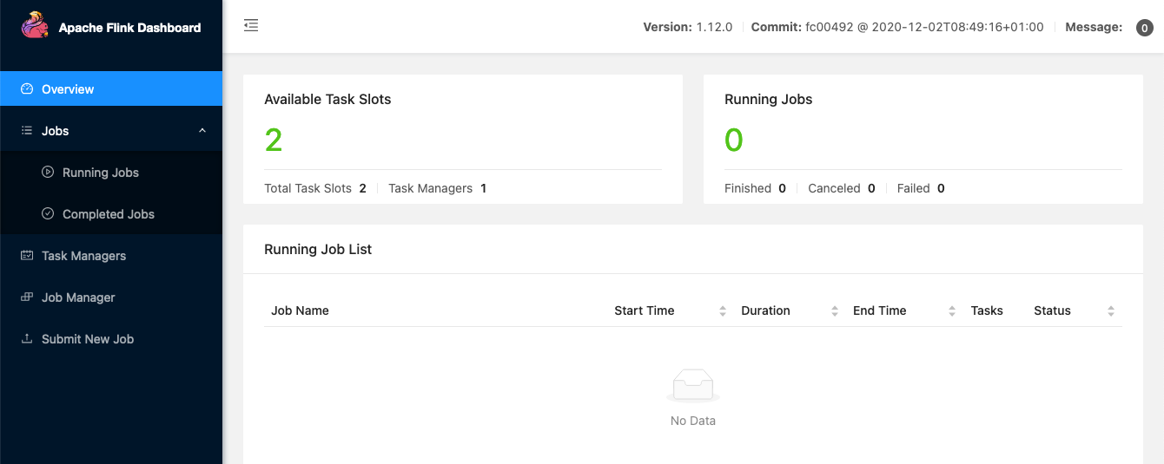Click the Job Manager build icon
The image size is (1164, 464).
[27, 297]
